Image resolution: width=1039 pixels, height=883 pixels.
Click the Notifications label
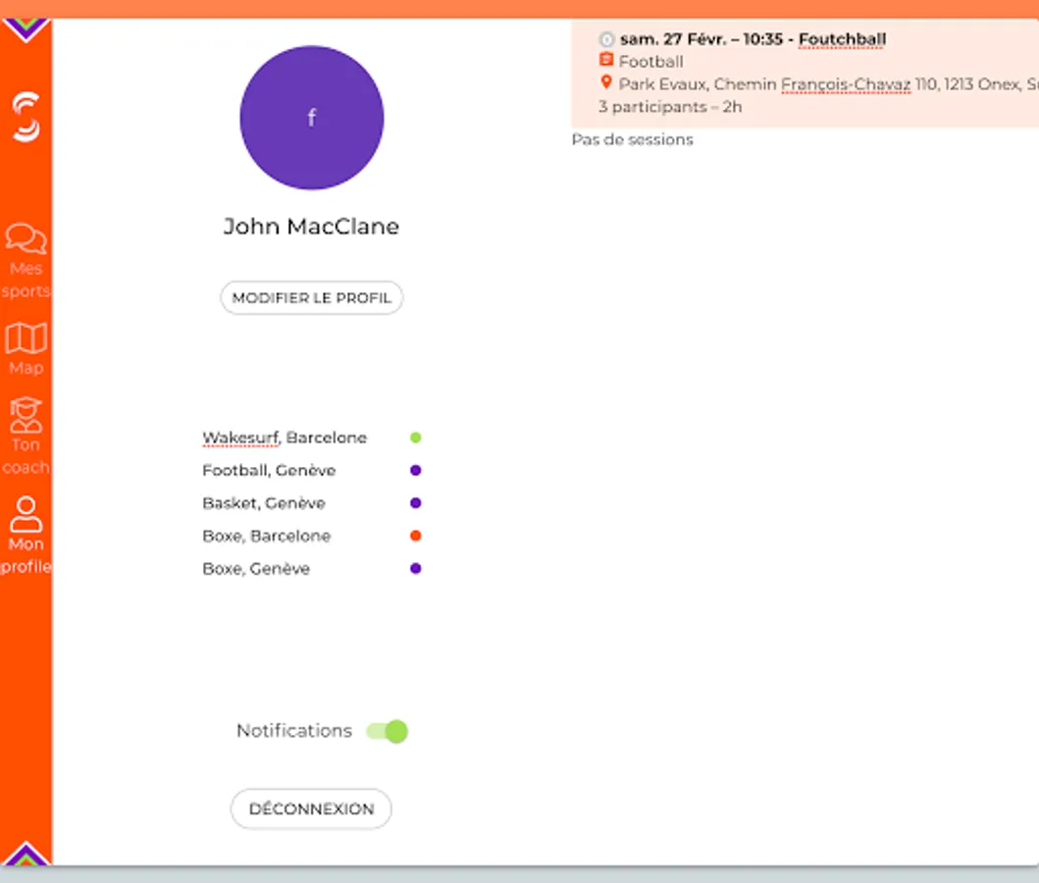point(294,731)
